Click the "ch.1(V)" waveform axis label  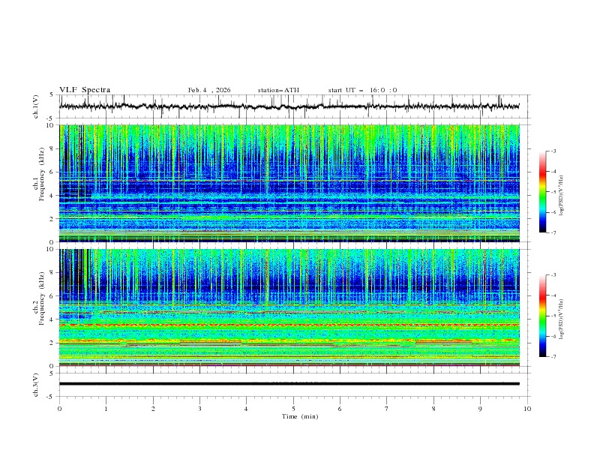click(x=36, y=106)
